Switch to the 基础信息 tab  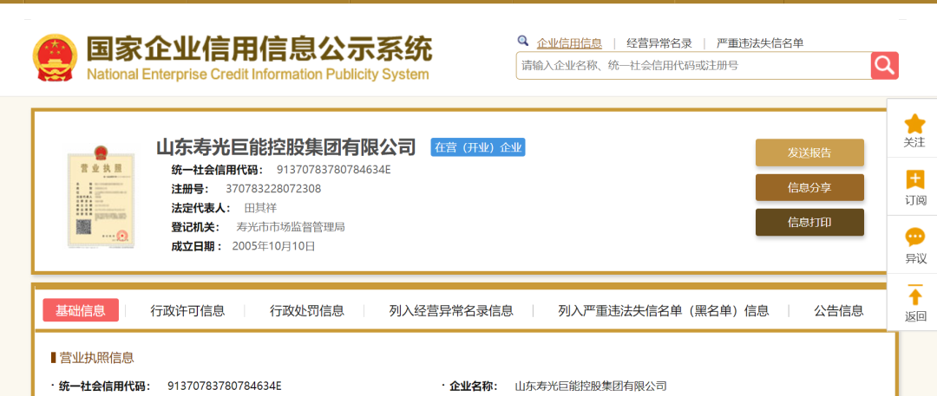click(81, 310)
